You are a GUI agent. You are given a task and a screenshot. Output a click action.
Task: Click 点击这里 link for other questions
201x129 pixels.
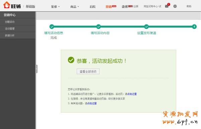(x=92, y=103)
